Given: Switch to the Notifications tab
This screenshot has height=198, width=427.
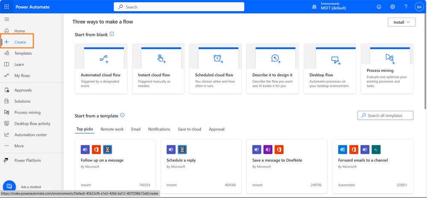Looking at the screenshot, I should (x=159, y=129).
